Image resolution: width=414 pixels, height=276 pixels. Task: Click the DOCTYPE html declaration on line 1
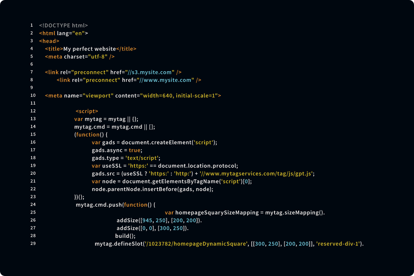coord(63,26)
